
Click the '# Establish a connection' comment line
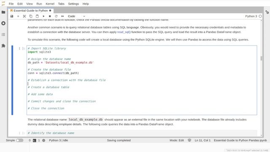67,80
